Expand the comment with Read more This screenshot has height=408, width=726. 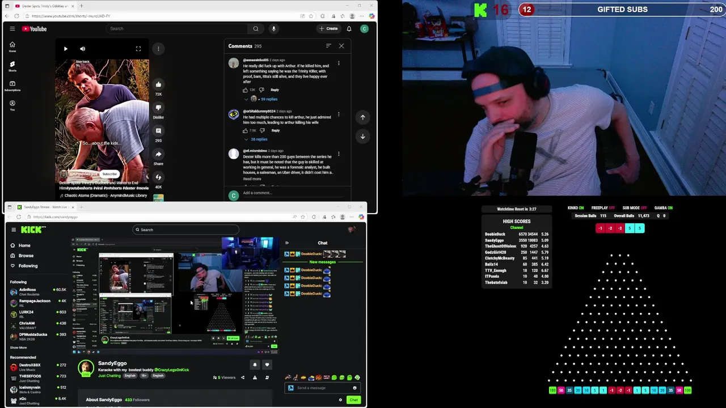(252, 179)
